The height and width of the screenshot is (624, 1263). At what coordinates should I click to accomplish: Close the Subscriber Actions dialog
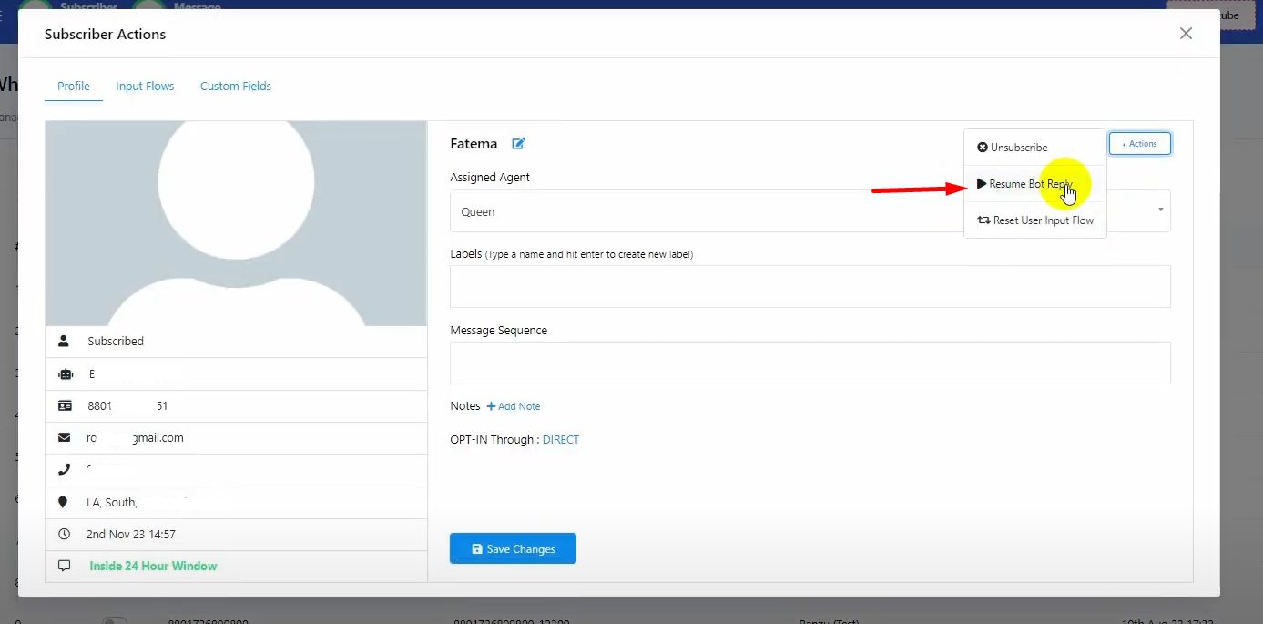tap(1186, 34)
